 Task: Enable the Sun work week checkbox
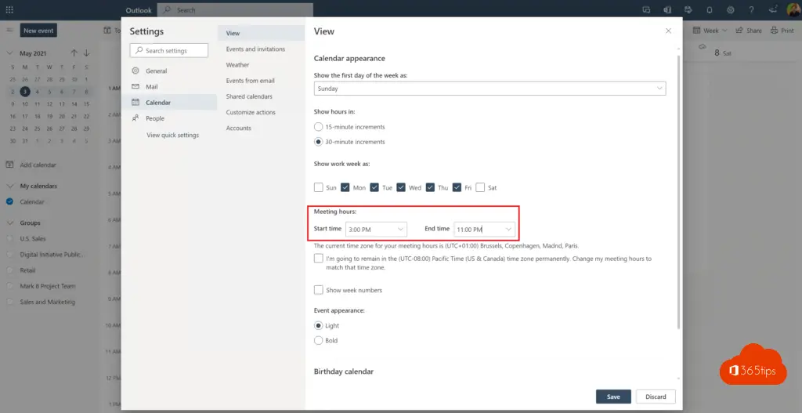click(x=319, y=187)
